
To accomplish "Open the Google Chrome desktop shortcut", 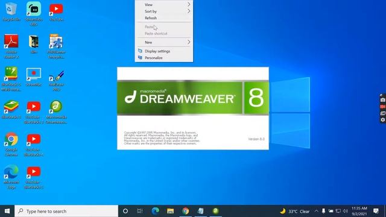I will pos(11,144).
